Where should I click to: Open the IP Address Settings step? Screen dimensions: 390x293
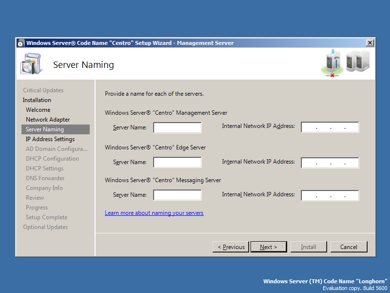click(50, 139)
